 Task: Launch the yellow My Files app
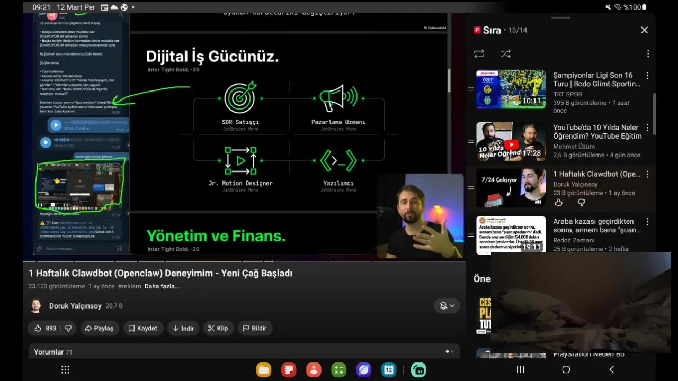point(264,370)
